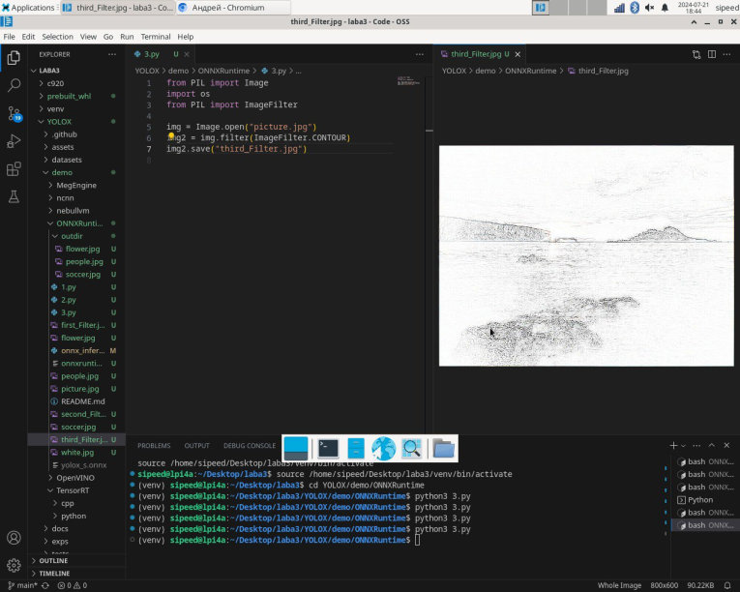Collapse the YOLOX folder in explorer
Image resolution: width=740 pixels, height=592 pixels.
59,122
